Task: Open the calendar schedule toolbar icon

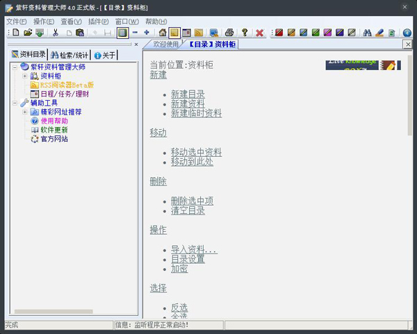Action: click(186, 33)
